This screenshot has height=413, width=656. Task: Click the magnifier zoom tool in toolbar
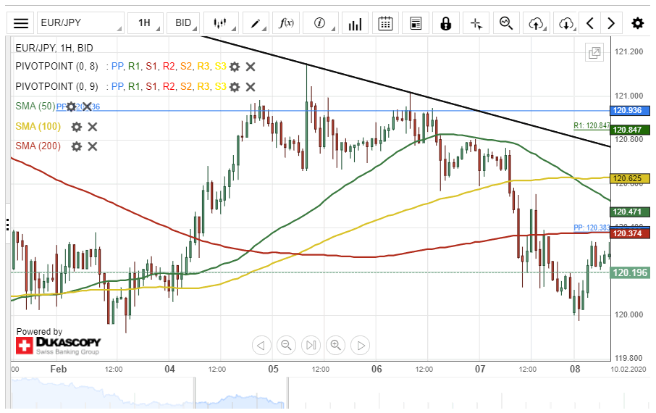(506, 23)
